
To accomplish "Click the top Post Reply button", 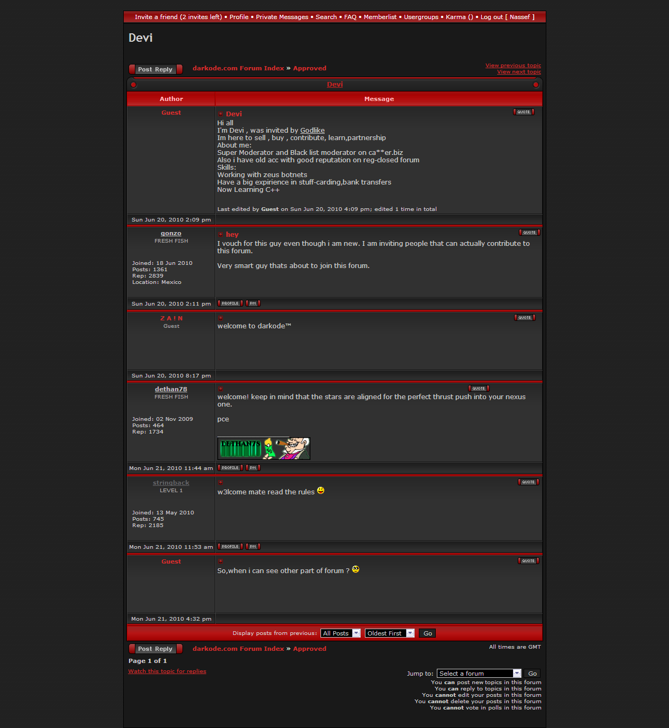I will coord(155,69).
